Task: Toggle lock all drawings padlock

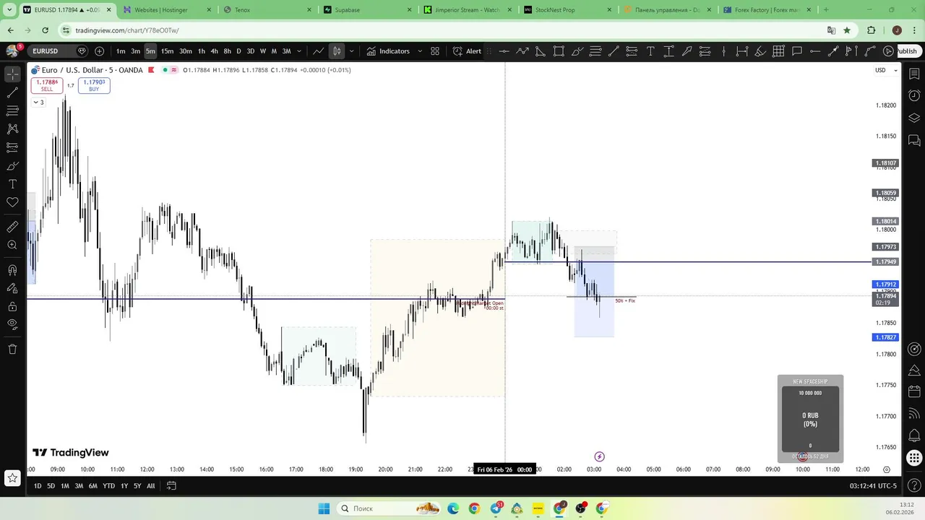Action: click(x=12, y=306)
